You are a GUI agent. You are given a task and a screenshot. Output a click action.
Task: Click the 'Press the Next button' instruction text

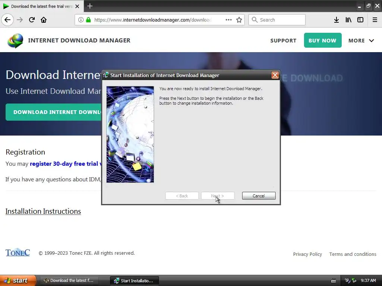[x=211, y=101]
